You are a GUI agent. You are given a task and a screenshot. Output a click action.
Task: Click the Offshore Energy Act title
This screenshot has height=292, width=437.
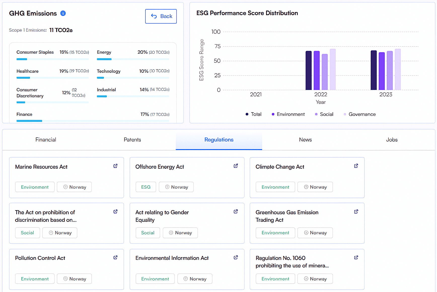(x=160, y=167)
